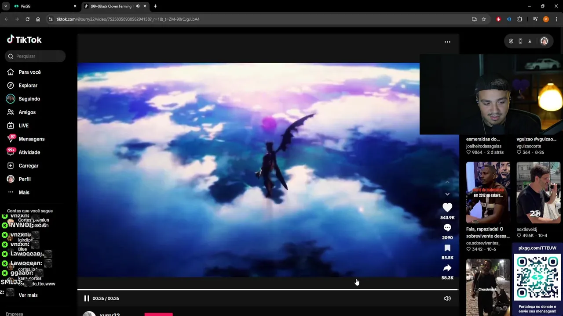Image resolution: width=563 pixels, height=316 pixels.
Task: Share the video with arrow icon
Action: (447, 268)
